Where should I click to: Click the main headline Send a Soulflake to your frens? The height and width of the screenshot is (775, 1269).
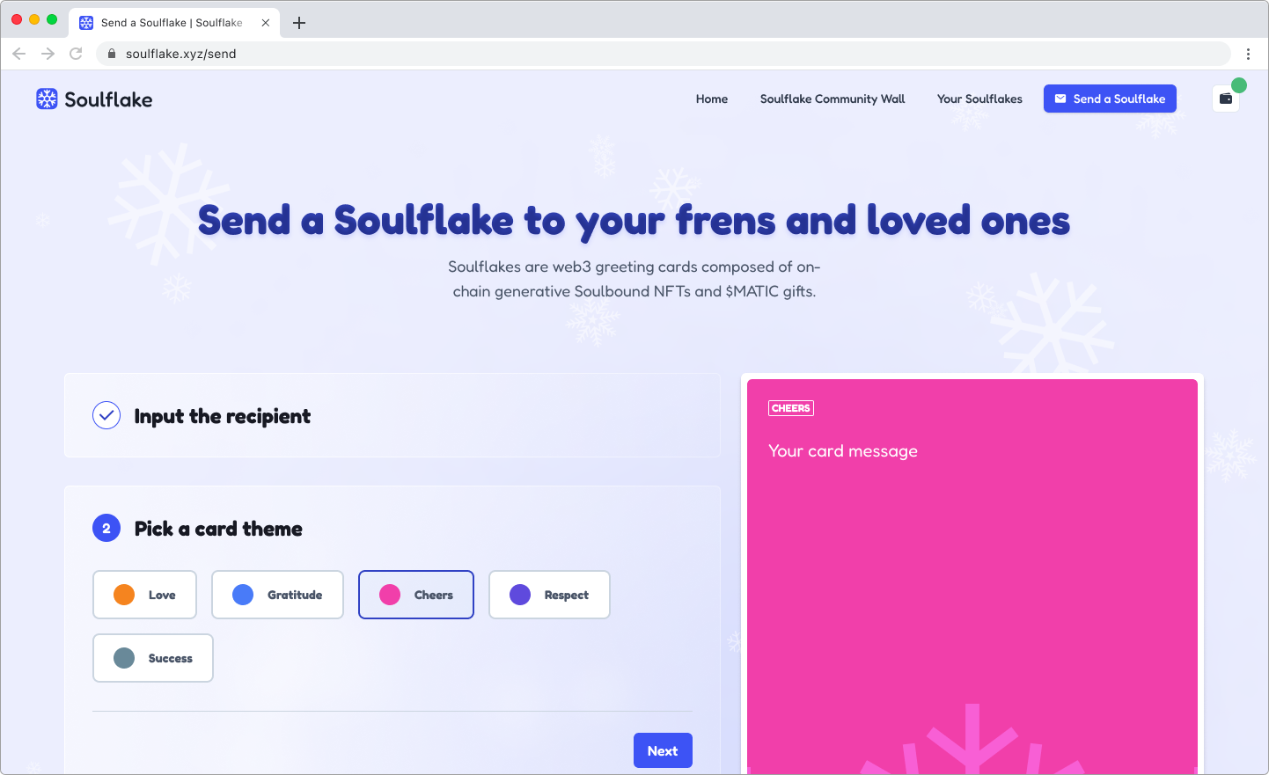(634, 220)
